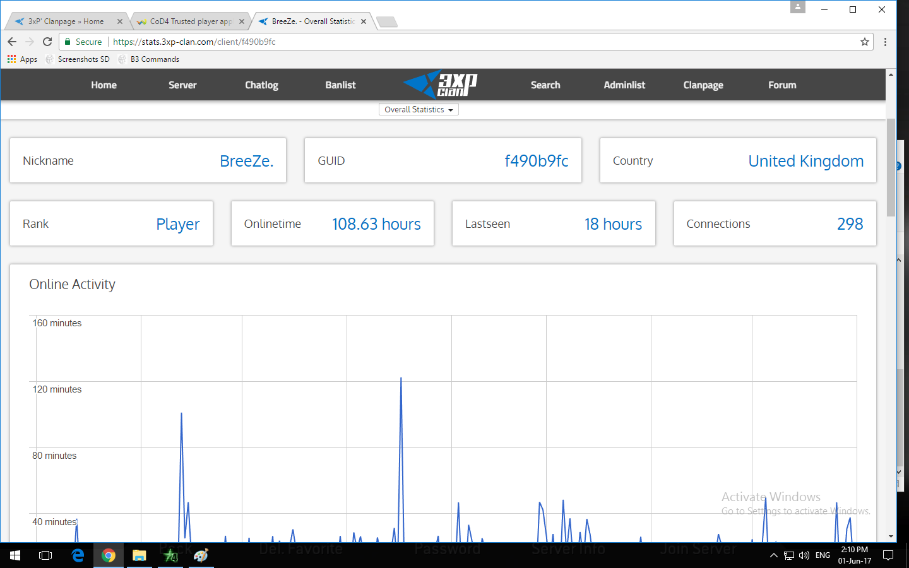Open the Chrome three-dot menu
This screenshot has width=909, height=568.
coord(885,42)
